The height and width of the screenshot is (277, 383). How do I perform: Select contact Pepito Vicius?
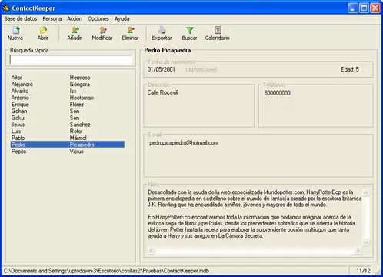(68, 152)
